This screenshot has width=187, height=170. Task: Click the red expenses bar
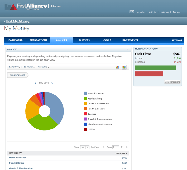point(149,74)
